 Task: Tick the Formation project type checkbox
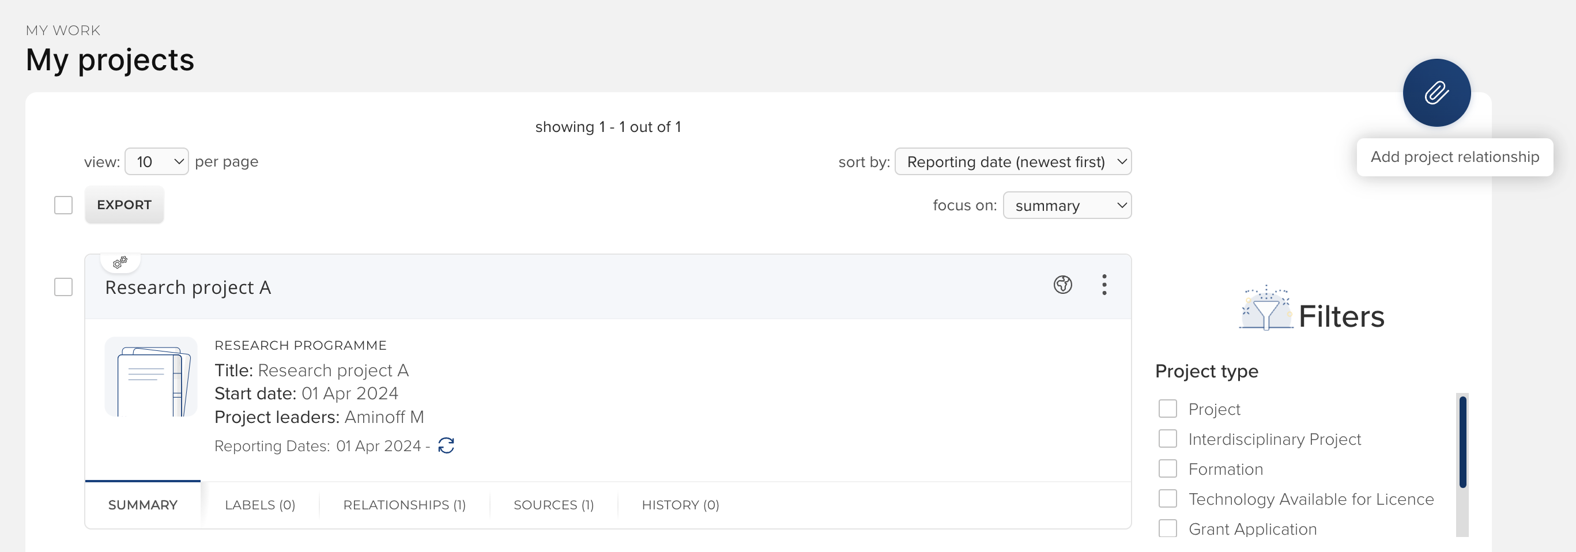coord(1167,469)
